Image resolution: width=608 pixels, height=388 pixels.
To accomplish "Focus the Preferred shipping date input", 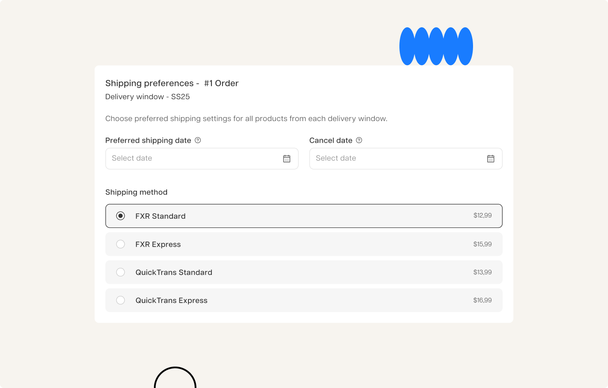I will coord(194,159).
